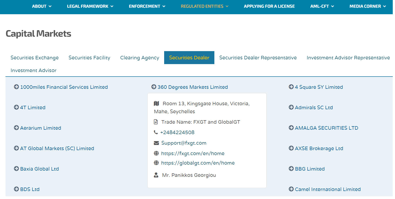Open APPLYING FOR A LICENSE page

pos(269,6)
